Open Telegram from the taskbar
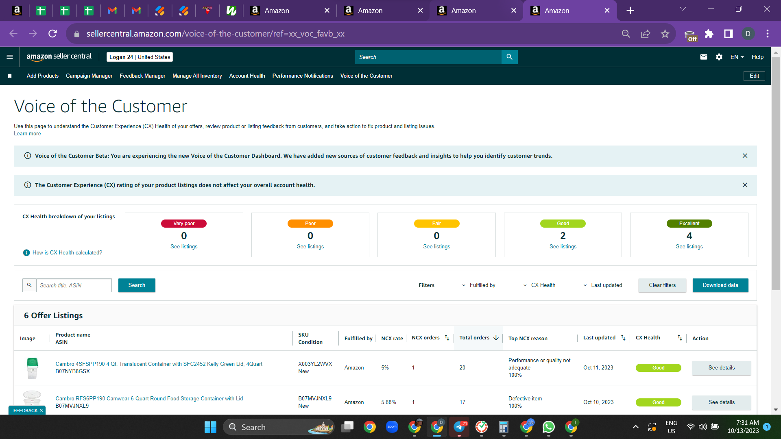This screenshot has height=439, width=781. (459, 427)
